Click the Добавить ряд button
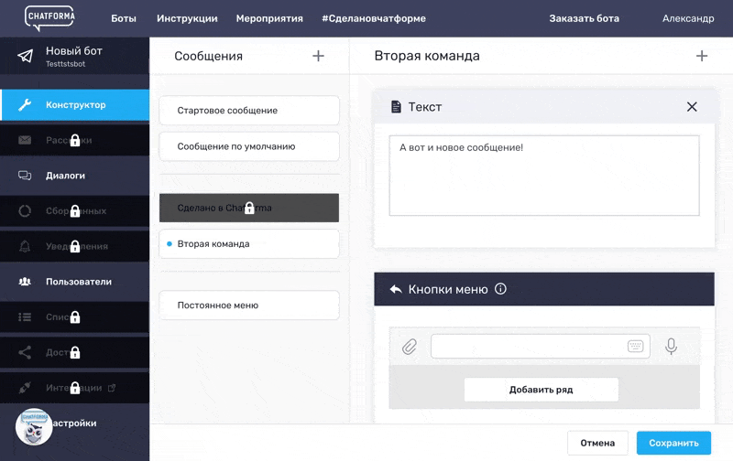 541,390
